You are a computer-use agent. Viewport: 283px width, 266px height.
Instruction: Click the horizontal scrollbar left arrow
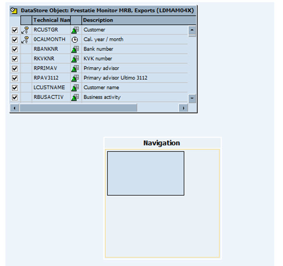click(15, 108)
